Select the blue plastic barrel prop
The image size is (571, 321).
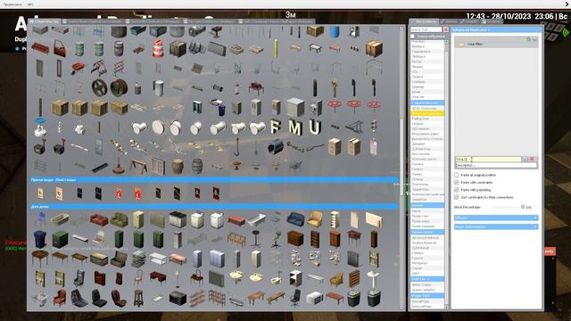pos(335,32)
